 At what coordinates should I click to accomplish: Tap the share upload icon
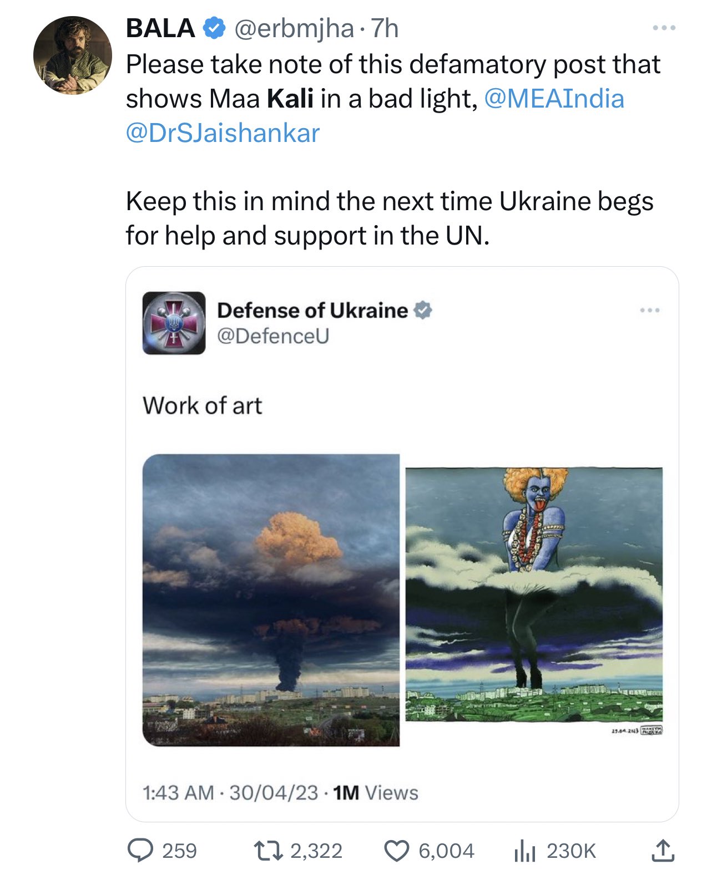click(x=663, y=850)
